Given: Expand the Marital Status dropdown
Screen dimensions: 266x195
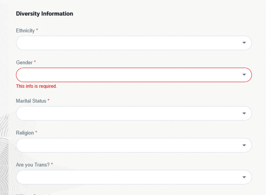Looking at the screenshot, I should click(130, 113).
